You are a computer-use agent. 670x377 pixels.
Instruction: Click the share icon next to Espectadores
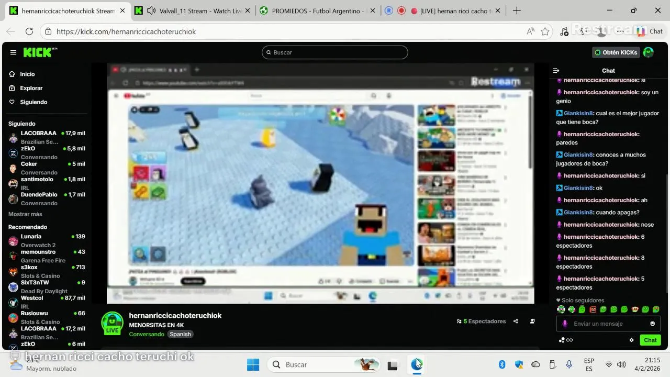click(x=516, y=321)
